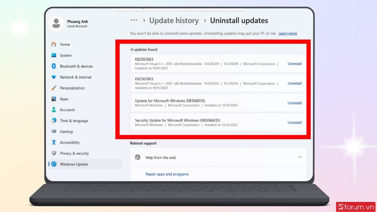Click the Network wifi icon
Viewport: 377px width, 212px height.
[54, 77]
